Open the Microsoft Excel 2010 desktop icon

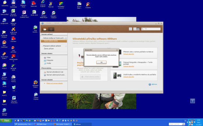13,12
